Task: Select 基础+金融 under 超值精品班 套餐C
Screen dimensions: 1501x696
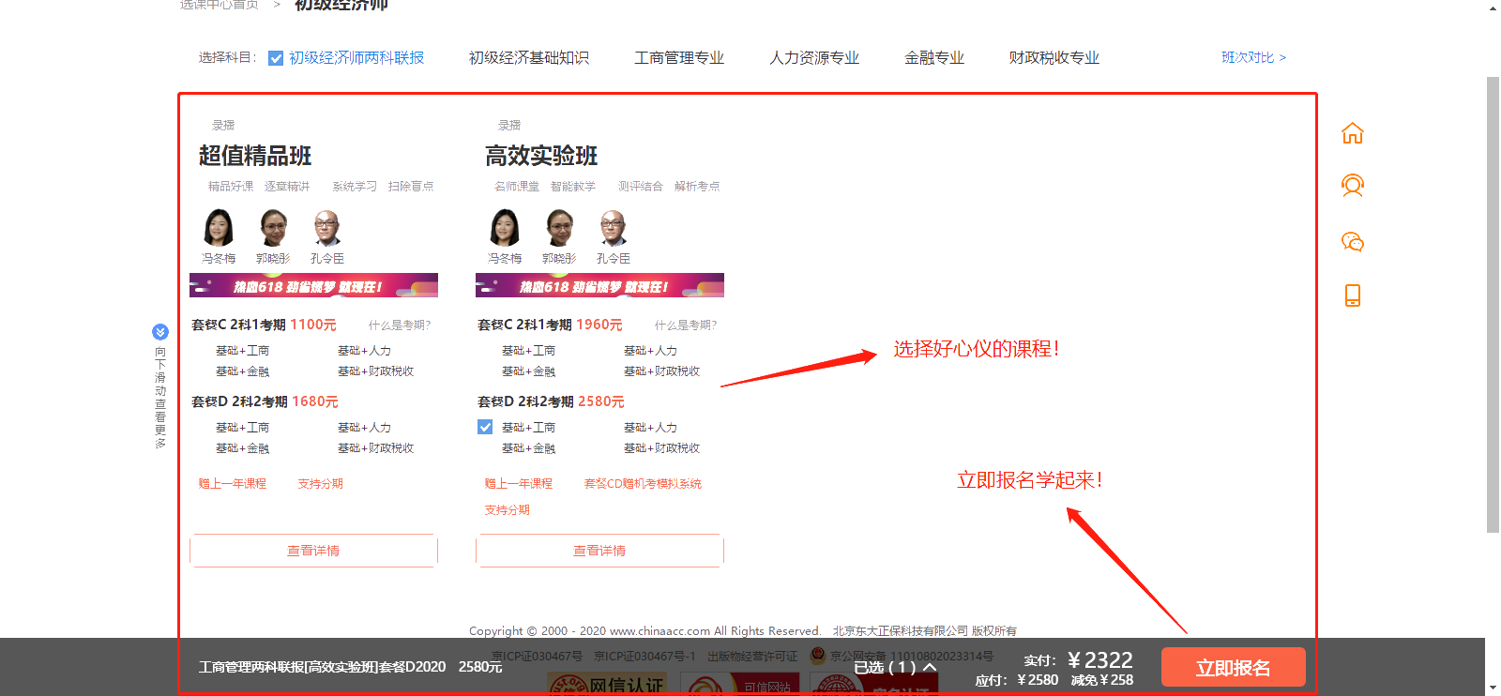Action: point(242,371)
